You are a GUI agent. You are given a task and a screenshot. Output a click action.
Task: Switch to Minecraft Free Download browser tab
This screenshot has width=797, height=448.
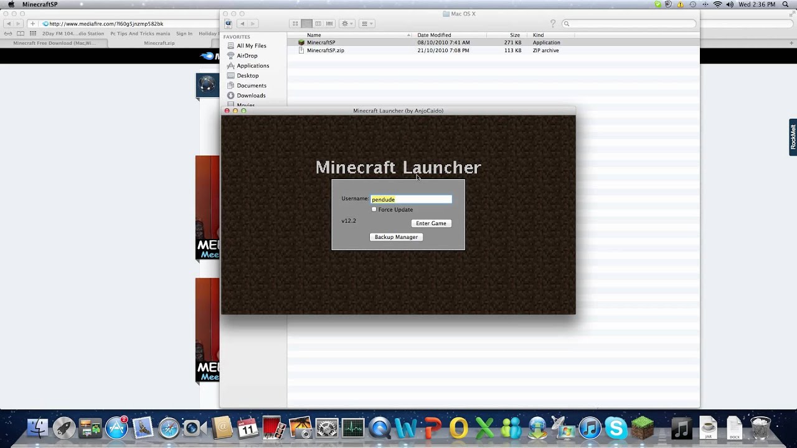tap(54, 43)
